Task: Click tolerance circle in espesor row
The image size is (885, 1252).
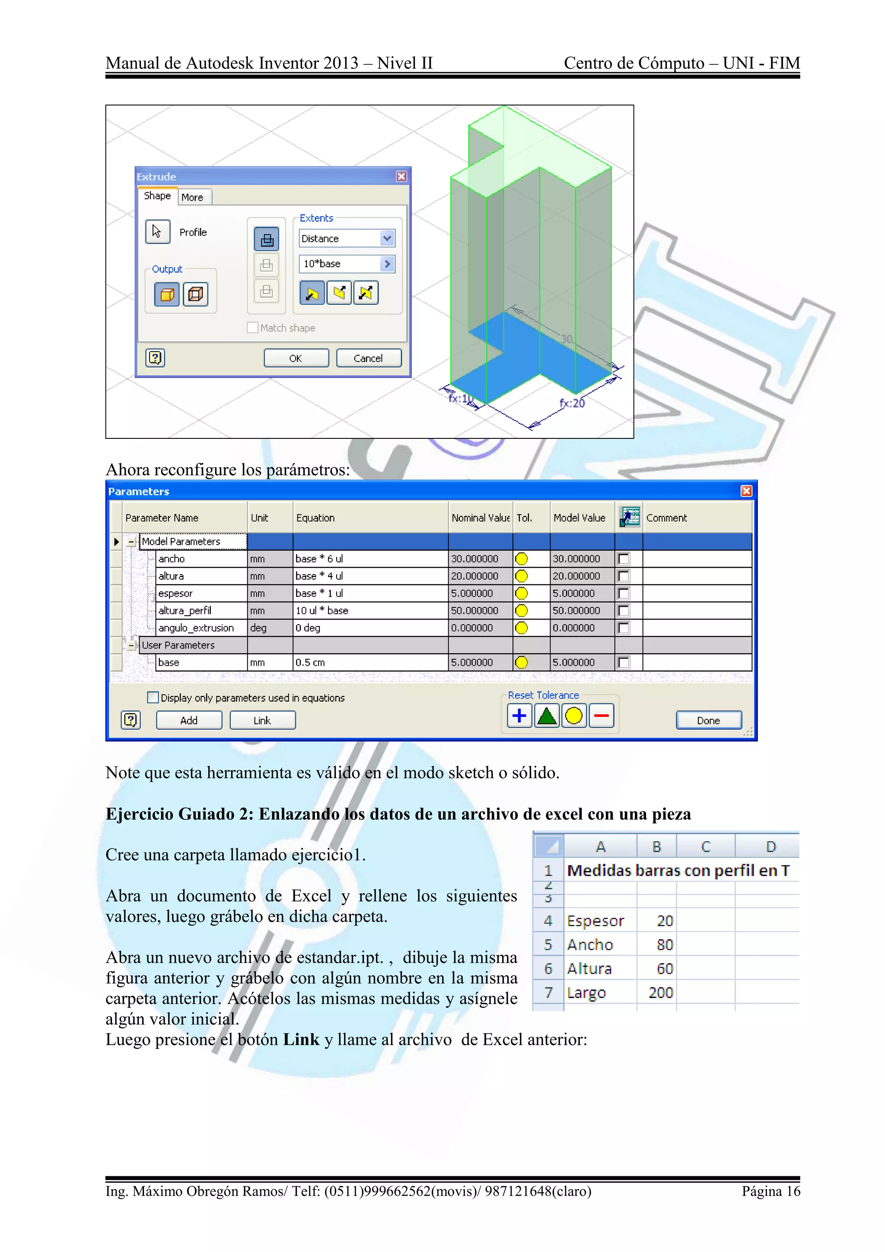Action: pos(522,593)
